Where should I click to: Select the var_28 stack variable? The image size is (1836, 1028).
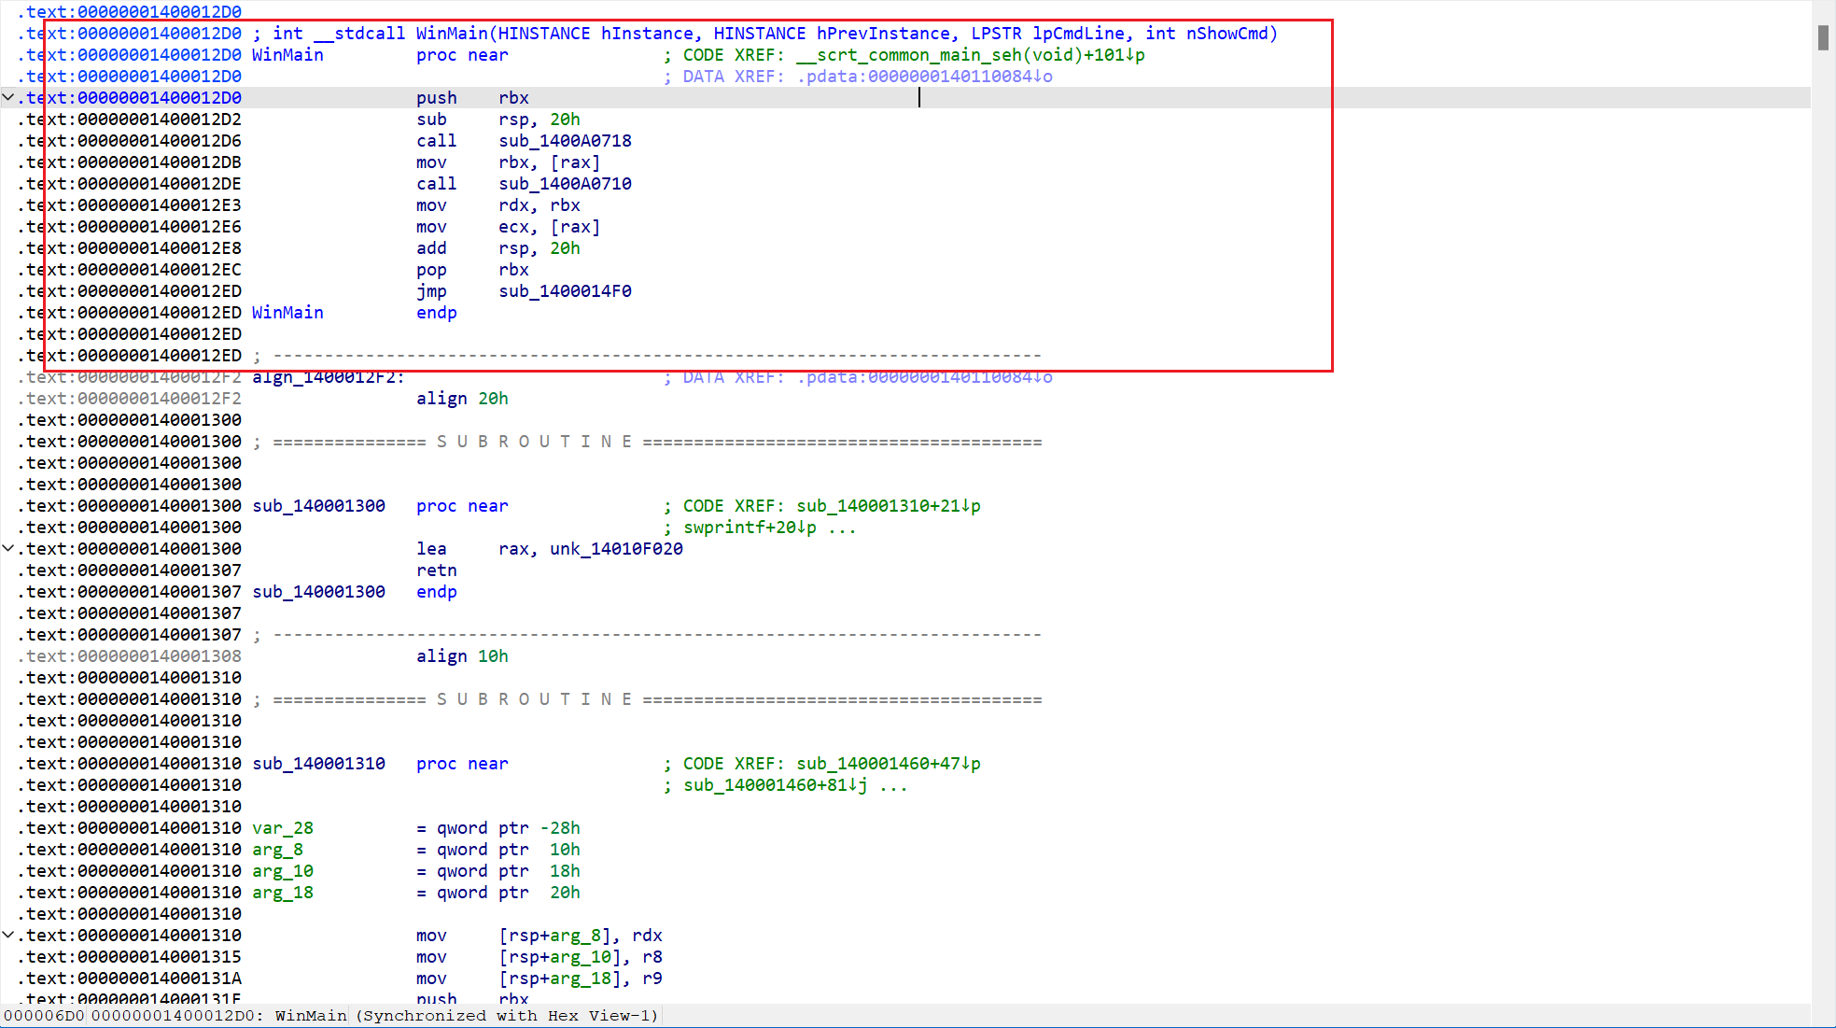[283, 828]
